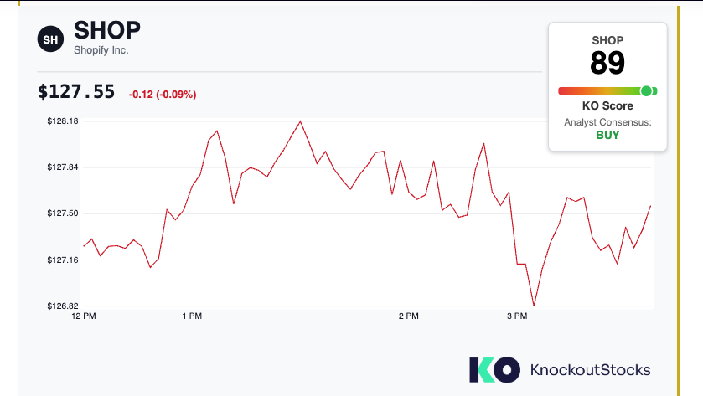
Task: Click SHOP title in score card
Action: click(x=607, y=40)
